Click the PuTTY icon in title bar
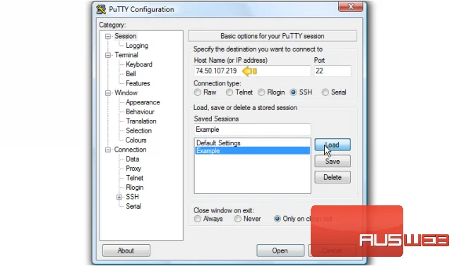This screenshot has height=266, width=459. tap(101, 9)
